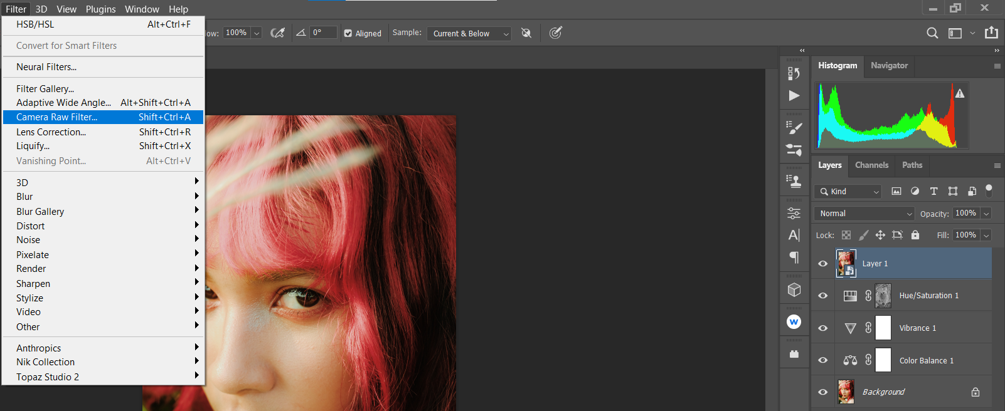Open the Actions panel play icon
This screenshot has height=411, width=1005.
(794, 95)
